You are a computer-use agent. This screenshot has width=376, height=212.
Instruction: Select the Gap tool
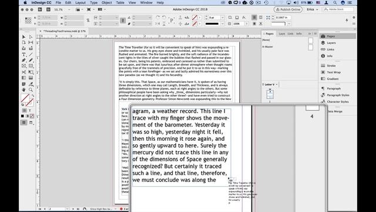(31, 42)
